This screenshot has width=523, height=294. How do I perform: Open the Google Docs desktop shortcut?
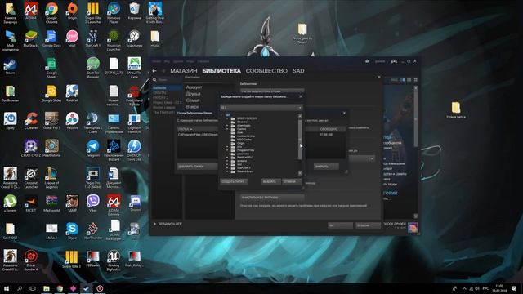coord(51,38)
